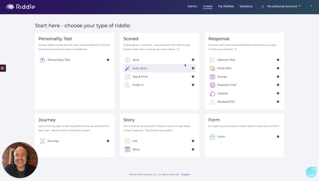Show info for Reaction Poll
This screenshot has height=181, width=319.
(x=278, y=85)
